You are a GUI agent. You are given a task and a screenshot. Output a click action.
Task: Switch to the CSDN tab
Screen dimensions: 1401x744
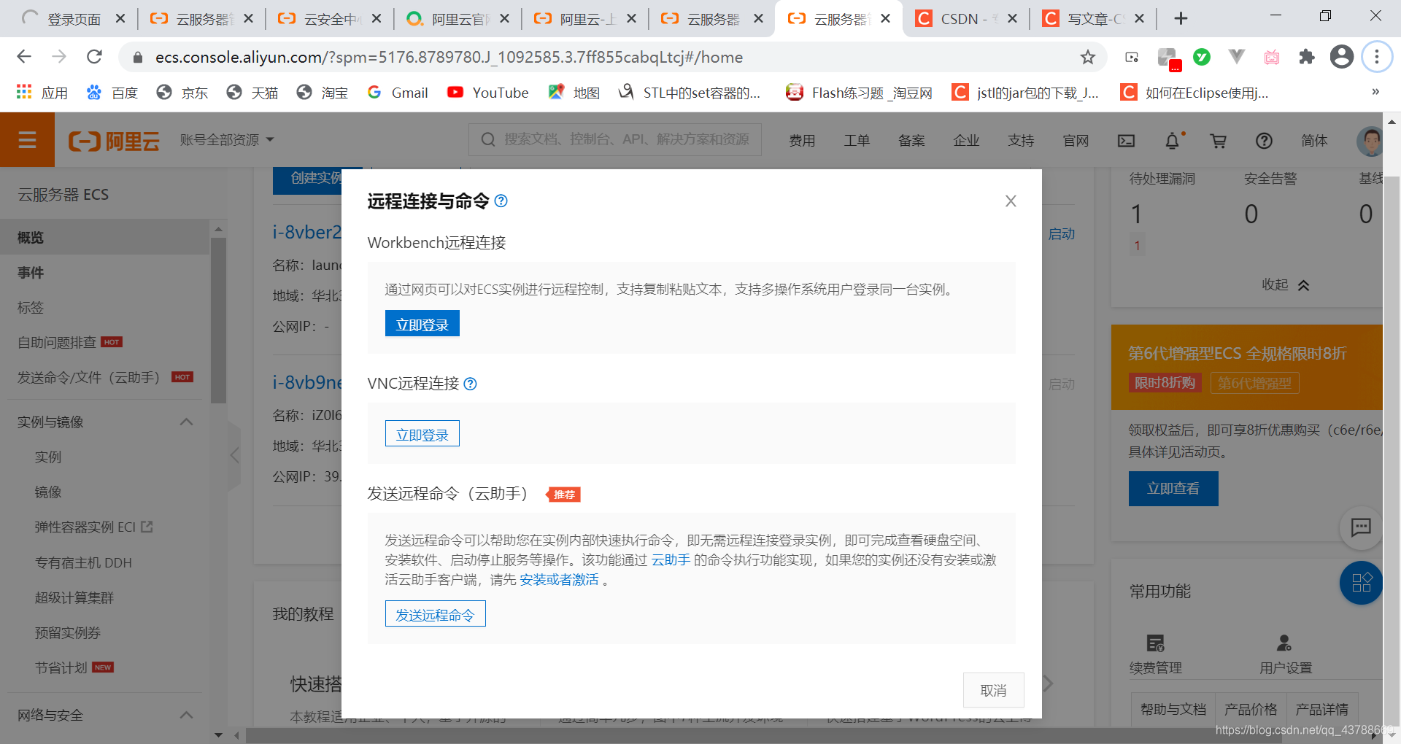(x=966, y=19)
